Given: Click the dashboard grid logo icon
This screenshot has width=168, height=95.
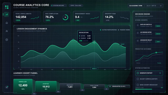Looking at the screenshot, I should click(x=7, y=7).
